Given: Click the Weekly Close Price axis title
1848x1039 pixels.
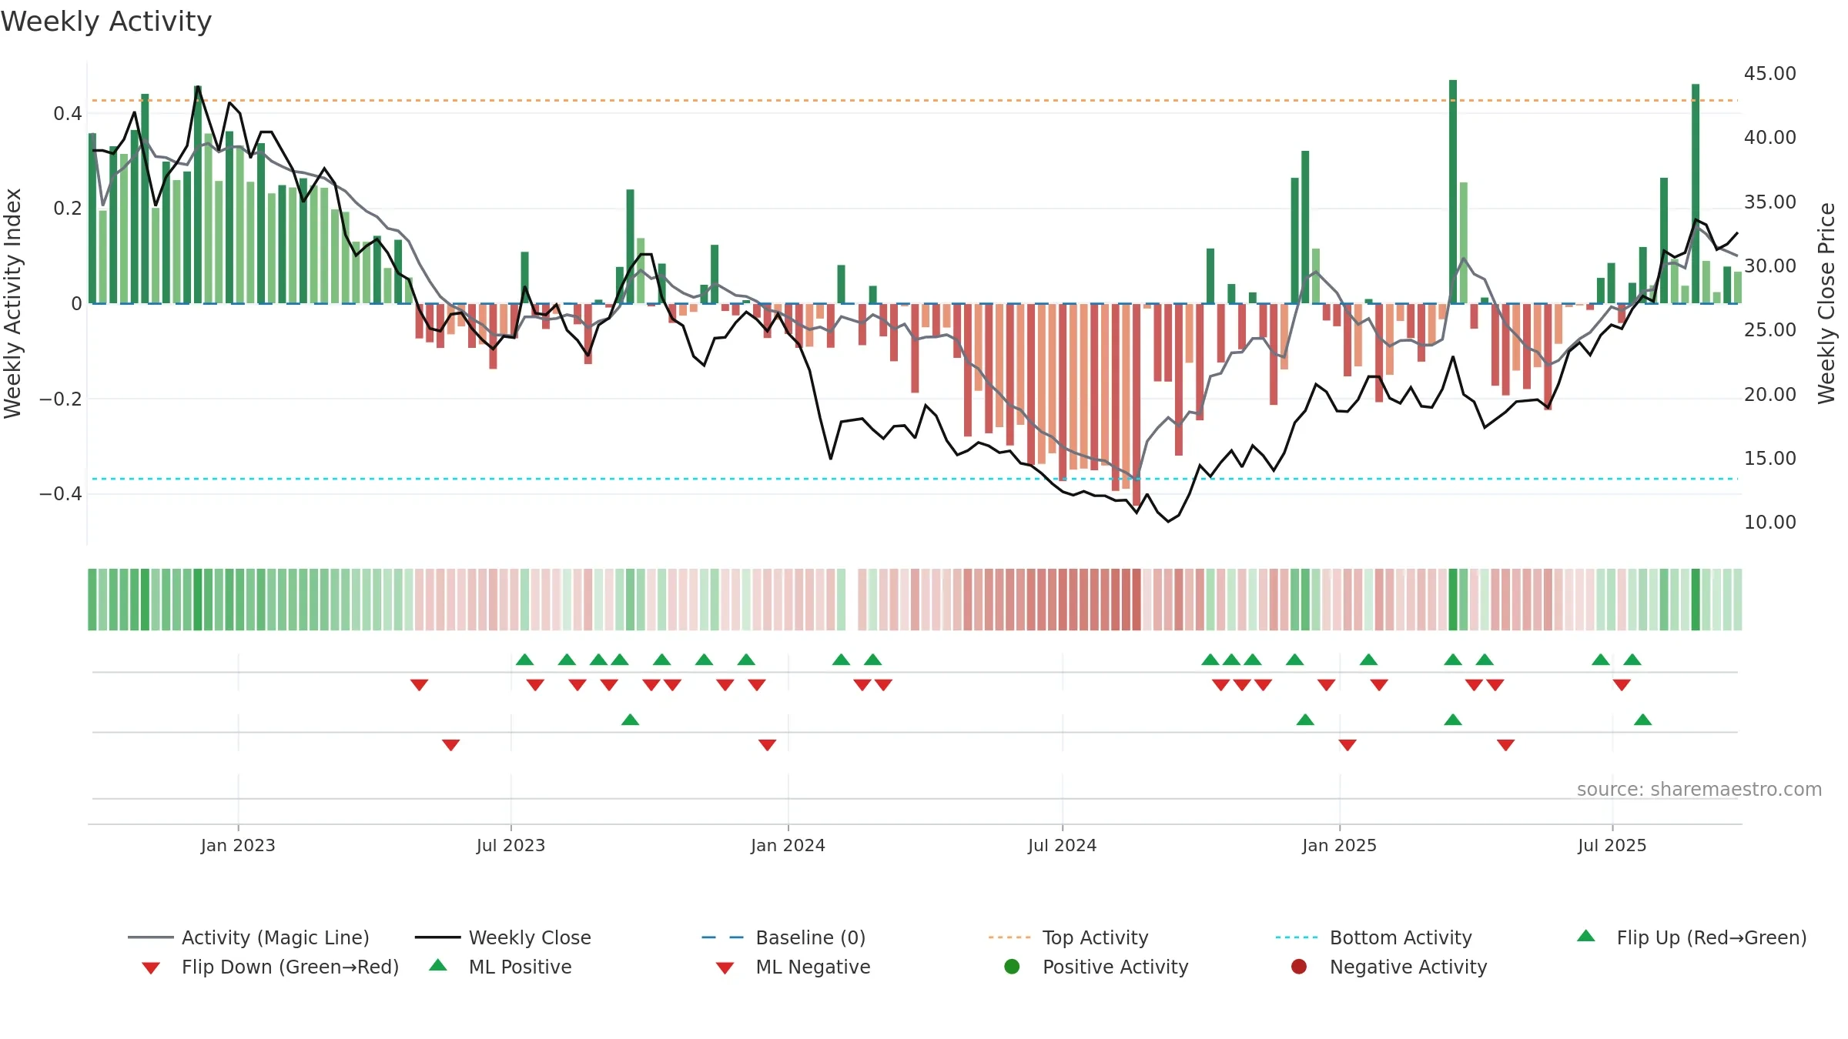Looking at the screenshot, I should coord(1826,303).
